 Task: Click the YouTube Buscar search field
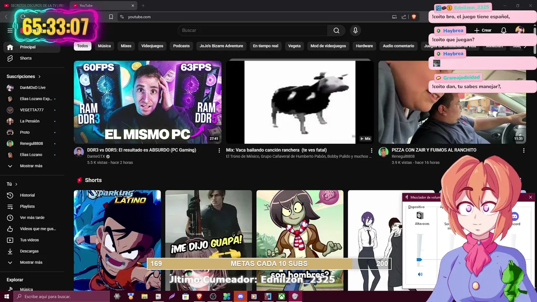pyautogui.click(x=253, y=30)
